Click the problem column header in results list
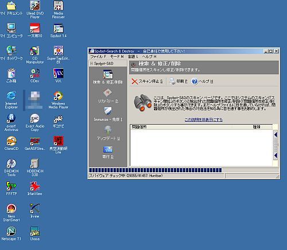This screenshot has height=250, width=287. tap(181, 127)
